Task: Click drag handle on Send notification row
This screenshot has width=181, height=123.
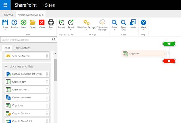Action: (47, 56)
